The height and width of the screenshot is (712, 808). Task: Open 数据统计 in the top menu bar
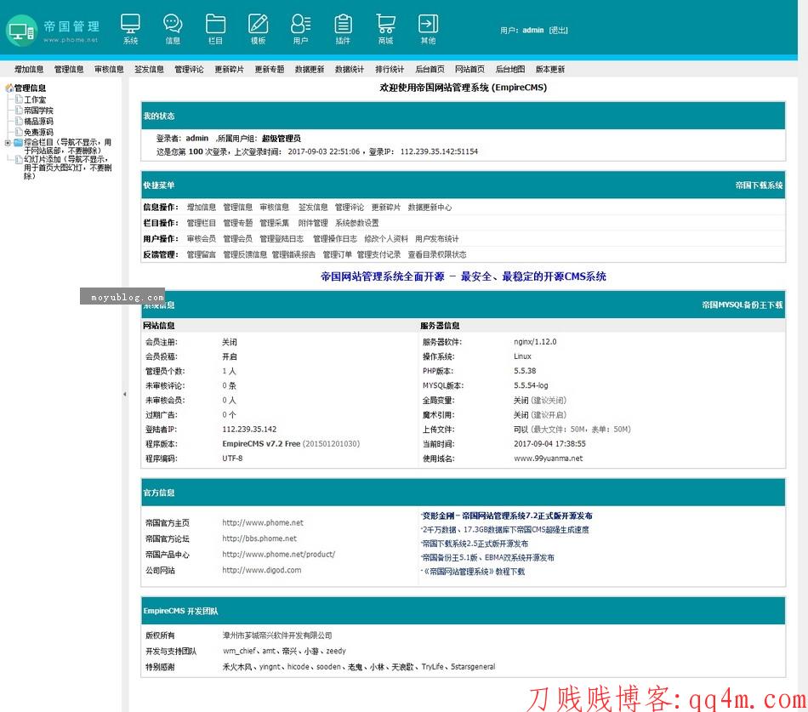coord(350,69)
